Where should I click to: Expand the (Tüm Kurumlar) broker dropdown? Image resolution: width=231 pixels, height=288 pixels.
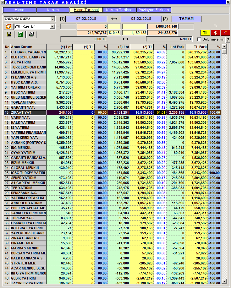52,27
